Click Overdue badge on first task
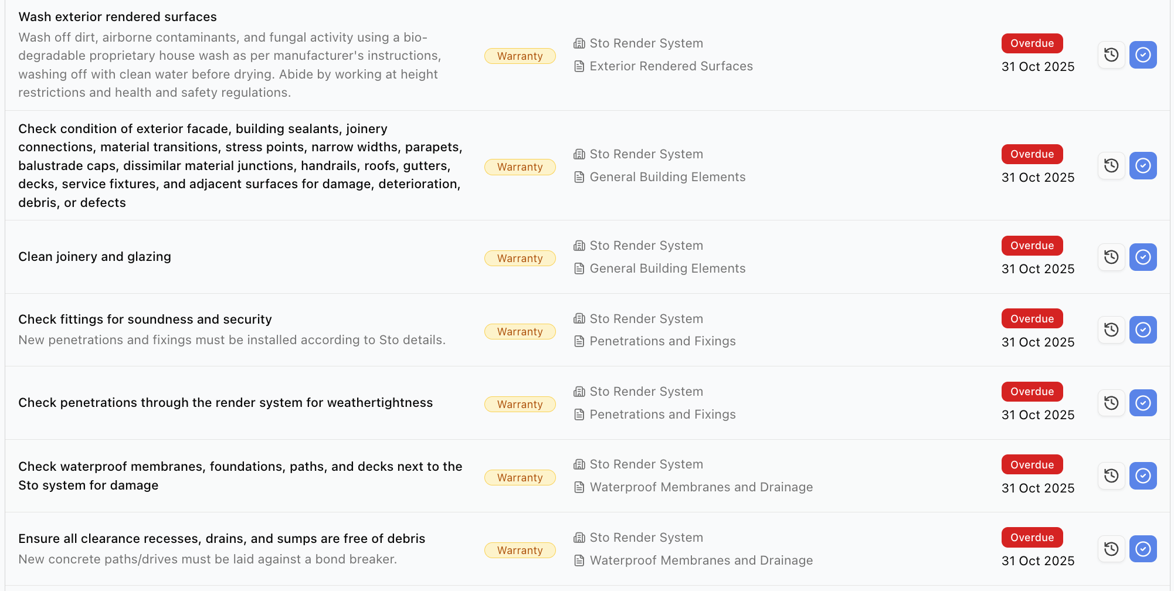Viewport: 1174px width, 591px height. pos(1032,43)
